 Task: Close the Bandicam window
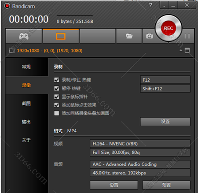point(187,5)
